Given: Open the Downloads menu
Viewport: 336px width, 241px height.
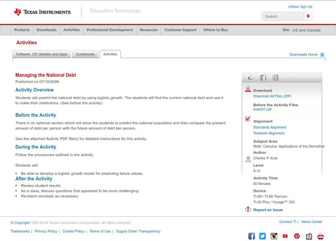Looking at the screenshot, I should coord(47,30).
